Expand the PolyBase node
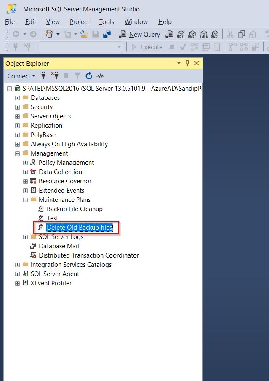This screenshot has height=381, width=269. [17, 135]
